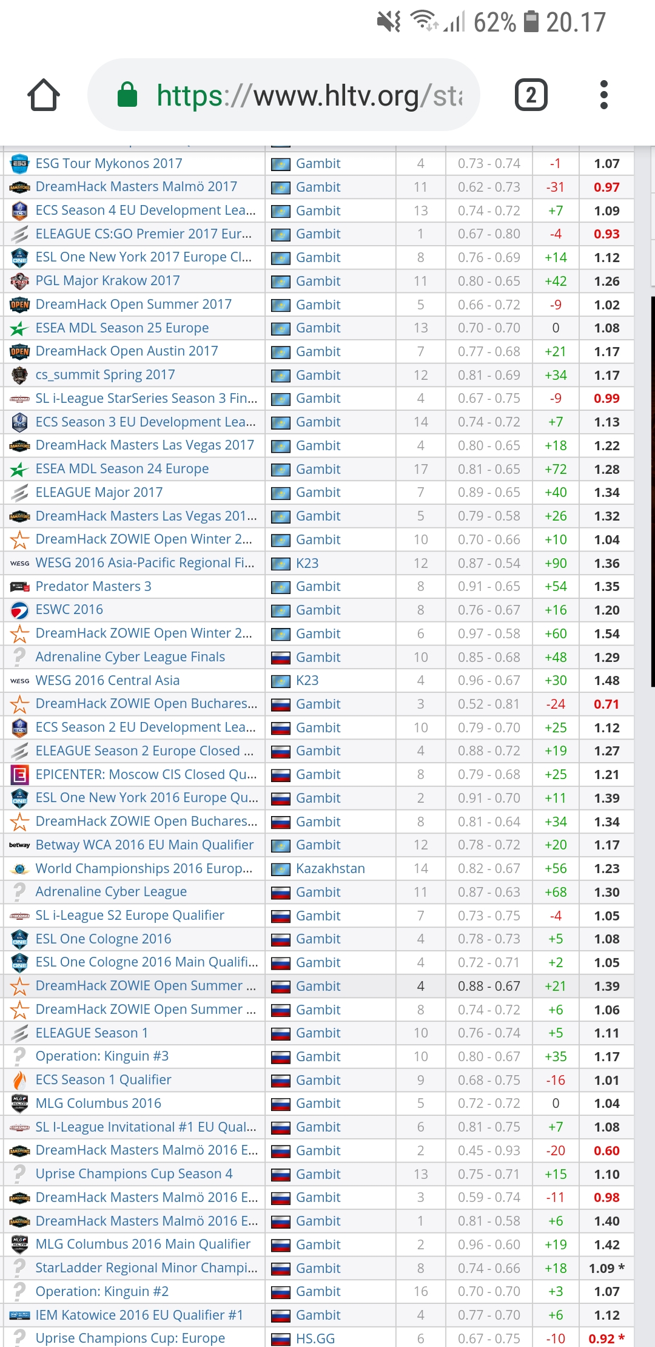Click the Betway WCA 2016 logo icon
The image size is (655, 1347).
coord(19,845)
